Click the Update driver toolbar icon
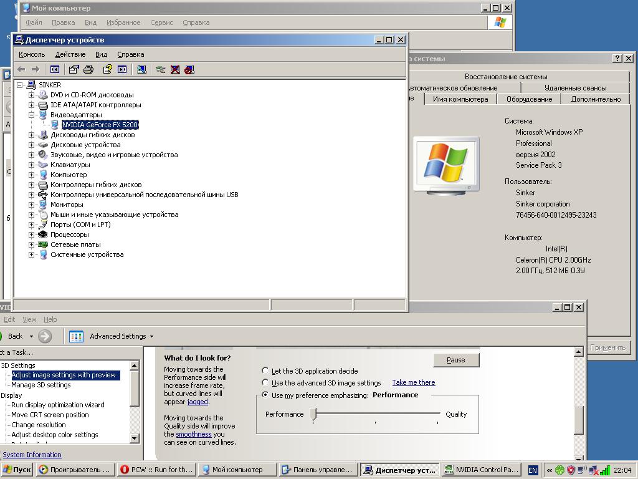Screen dimensions: 638x479 point(160,70)
